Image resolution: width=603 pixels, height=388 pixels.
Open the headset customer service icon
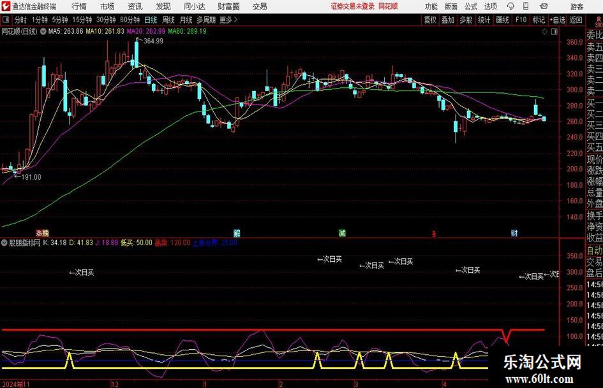point(510,6)
